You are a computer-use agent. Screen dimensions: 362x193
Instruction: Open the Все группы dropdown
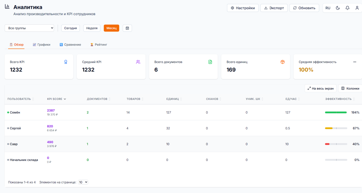point(29,28)
